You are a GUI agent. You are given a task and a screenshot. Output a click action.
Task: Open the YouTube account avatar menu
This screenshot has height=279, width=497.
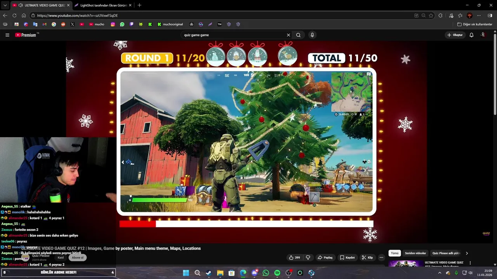pyautogui.click(x=483, y=35)
